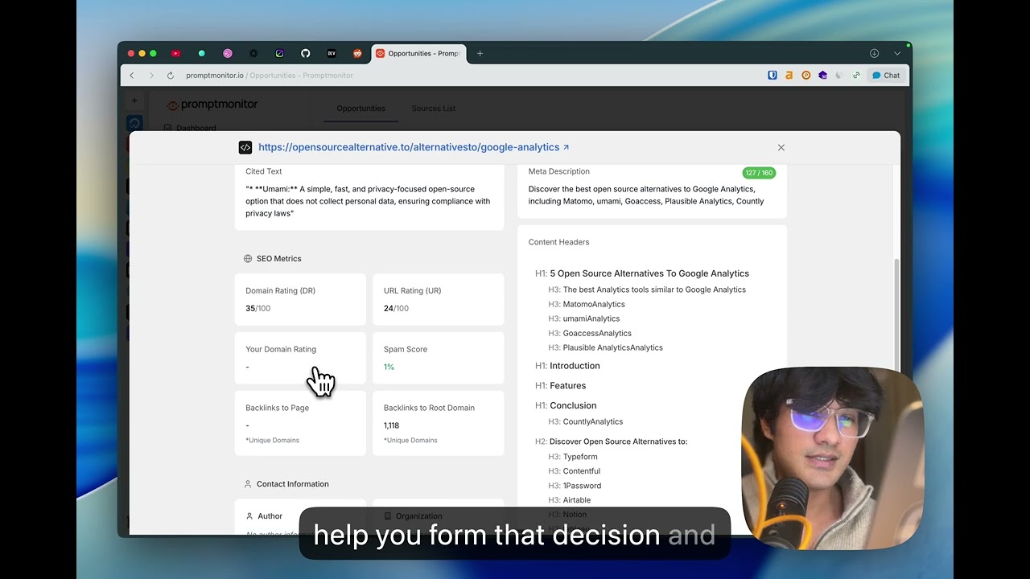Open the browser Chat button
The width and height of the screenshot is (1030, 579).
tap(886, 76)
